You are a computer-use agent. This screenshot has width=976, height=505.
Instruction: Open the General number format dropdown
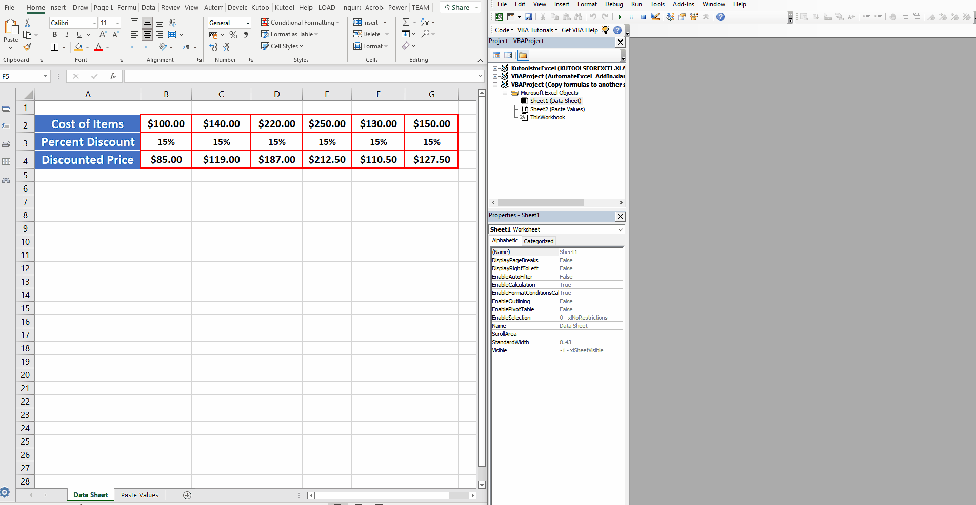click(x=248, y=23)
